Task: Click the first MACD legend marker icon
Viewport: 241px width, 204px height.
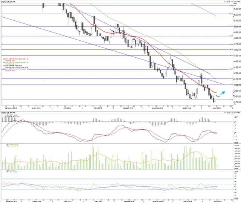Action: (x=7, y=115)
